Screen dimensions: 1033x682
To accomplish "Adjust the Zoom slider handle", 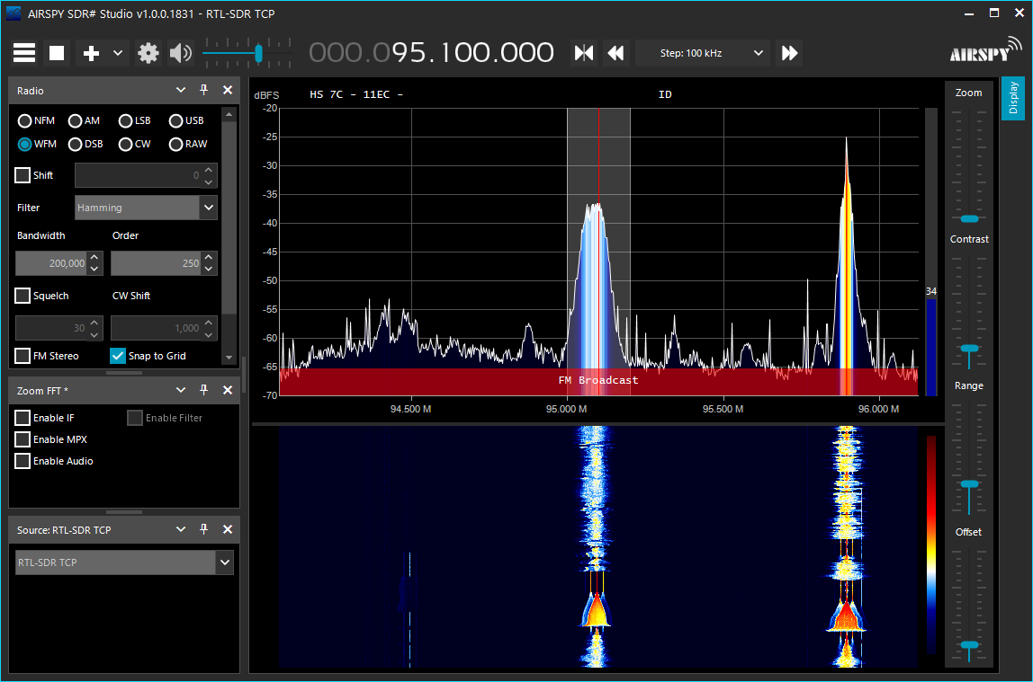I will pyautogui.click(x=969, y=219).
